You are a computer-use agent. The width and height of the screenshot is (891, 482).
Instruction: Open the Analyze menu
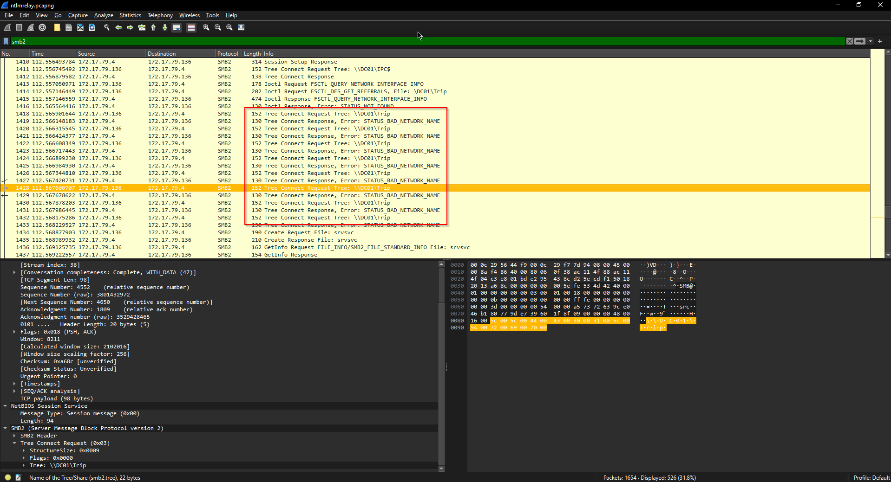click(x=104, y=15)
